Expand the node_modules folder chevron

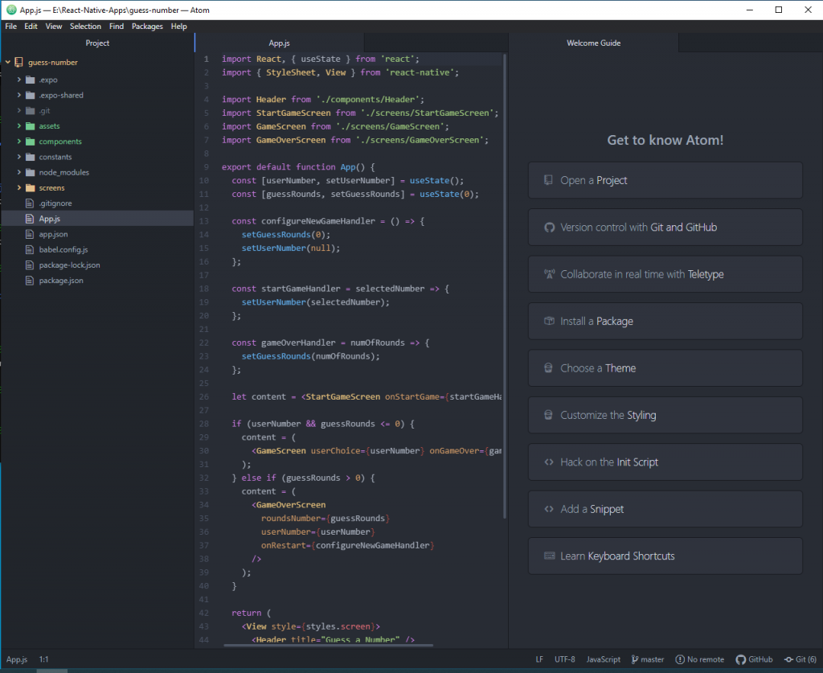coord(19,172)
